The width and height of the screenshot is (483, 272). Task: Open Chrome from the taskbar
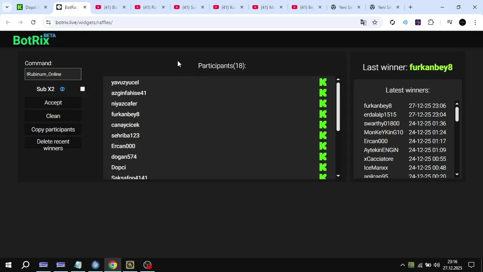tap(113, 265)
